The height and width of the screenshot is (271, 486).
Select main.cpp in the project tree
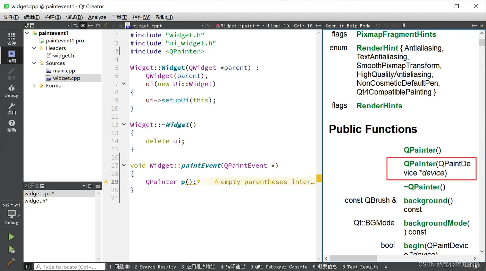coord(64,70)
